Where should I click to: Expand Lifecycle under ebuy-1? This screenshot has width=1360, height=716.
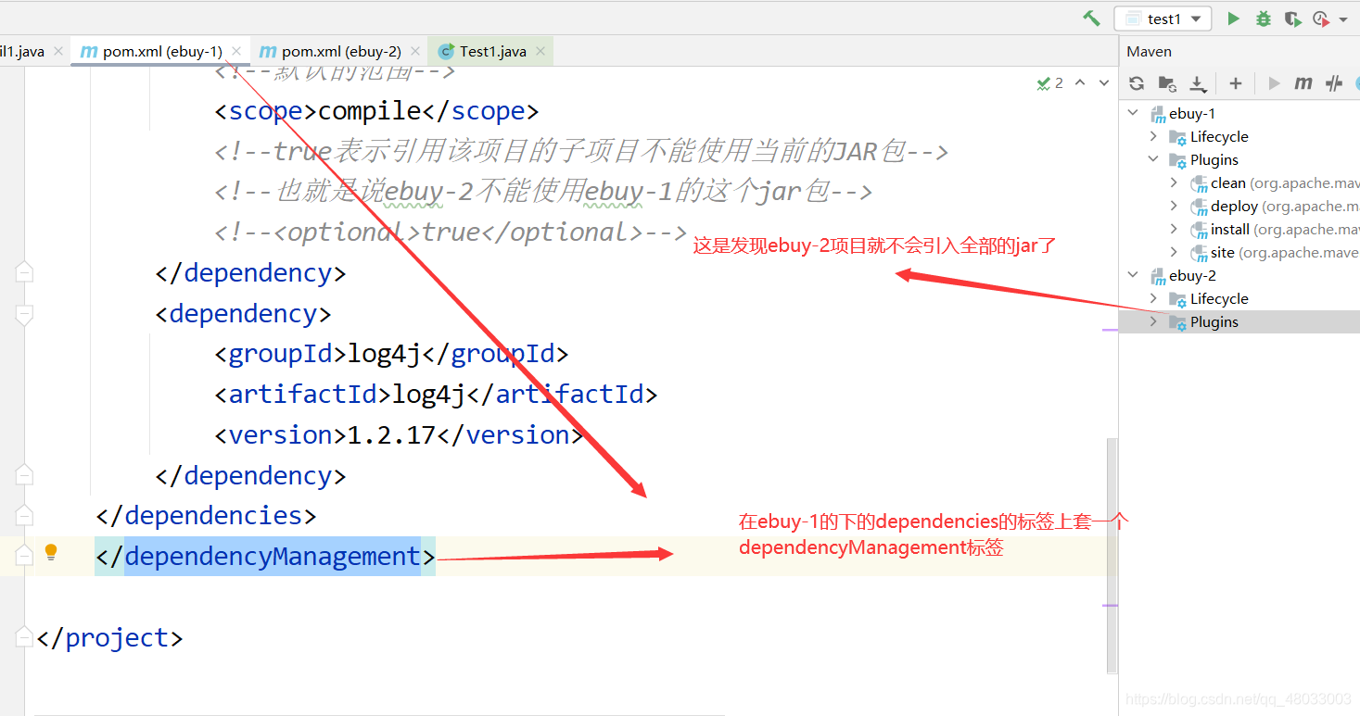coord(1153,136)
